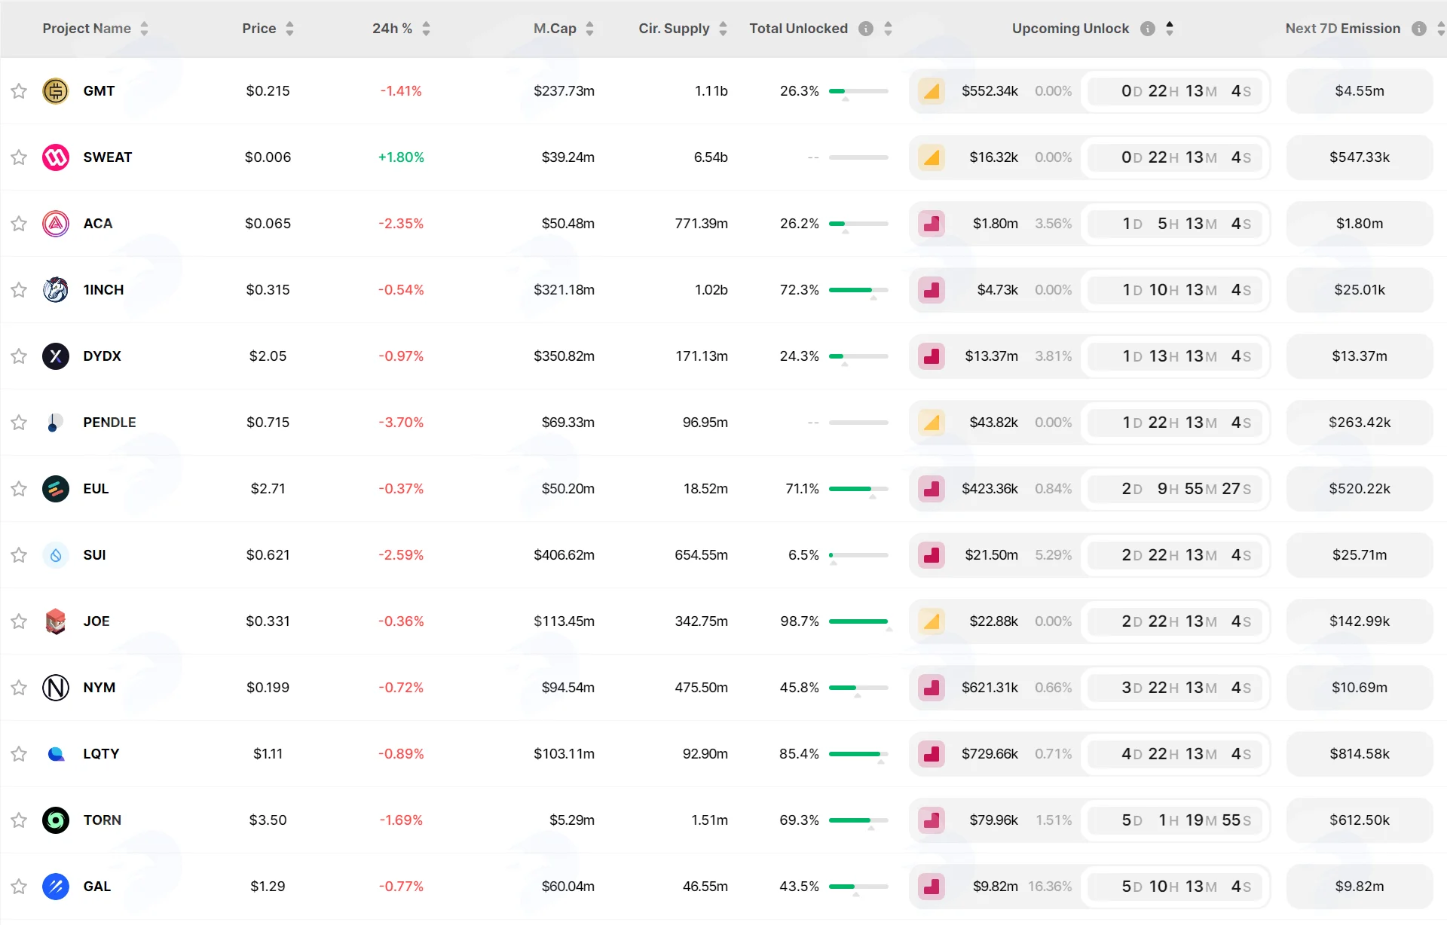Image resolution: width=1447 pixels, height=925 pixels.
Task: Open the GAL project link
Action: pos(97,887)
